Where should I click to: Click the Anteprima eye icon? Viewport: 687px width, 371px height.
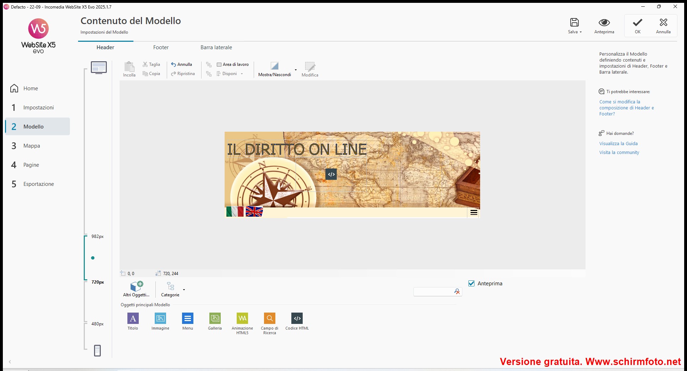(604, 23)
